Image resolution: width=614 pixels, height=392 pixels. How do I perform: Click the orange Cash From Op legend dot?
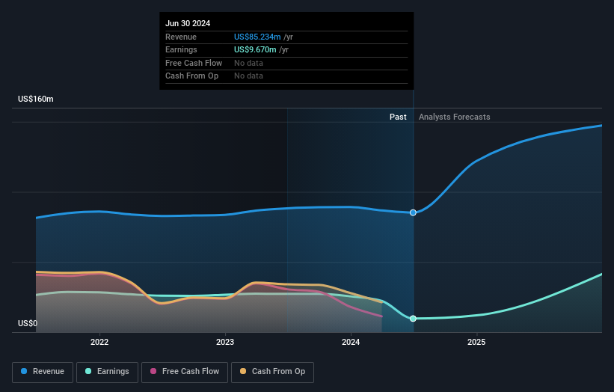pyautogui.click(x=243, y=371)
